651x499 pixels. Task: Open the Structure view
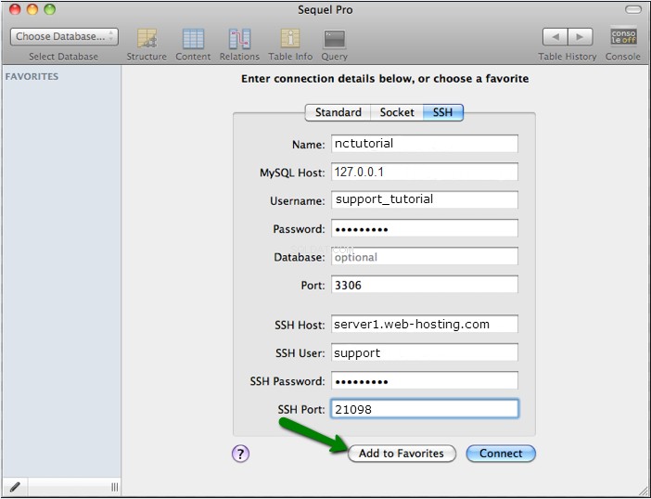tap(147, 45)
